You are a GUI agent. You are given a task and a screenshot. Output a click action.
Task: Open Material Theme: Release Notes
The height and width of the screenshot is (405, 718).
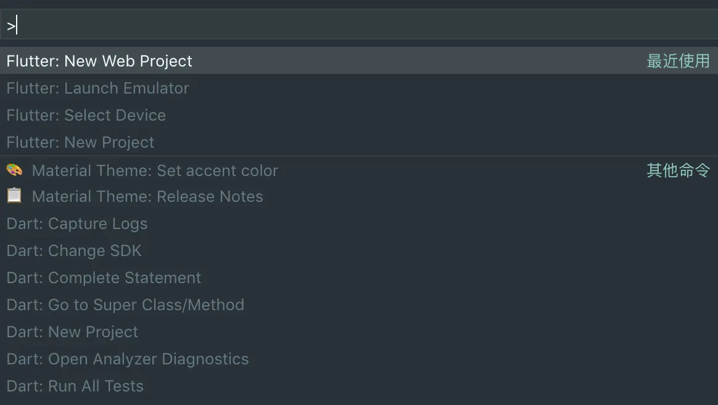coord(147,196)
